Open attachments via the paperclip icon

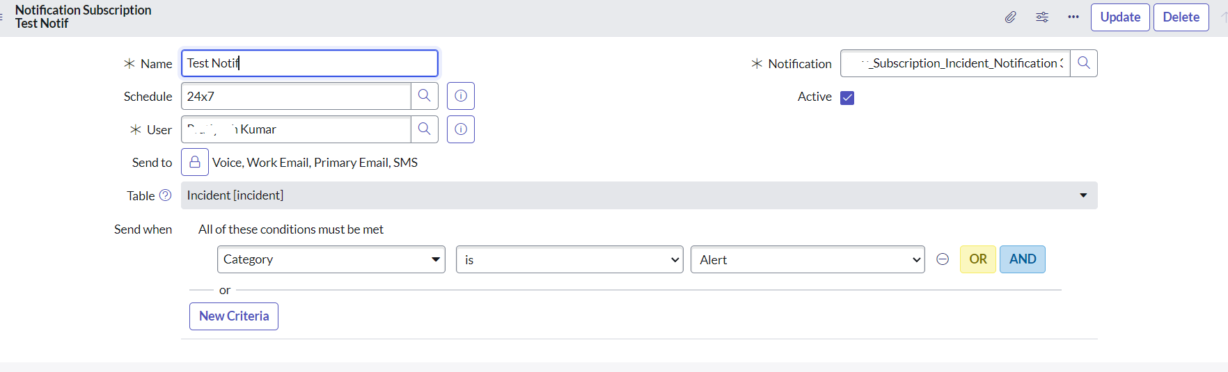click(x=1010, y=17)
